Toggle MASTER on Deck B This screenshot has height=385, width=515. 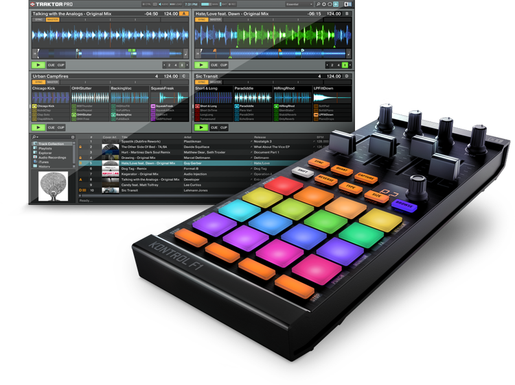pyautogui.click(x=215, y=20)
